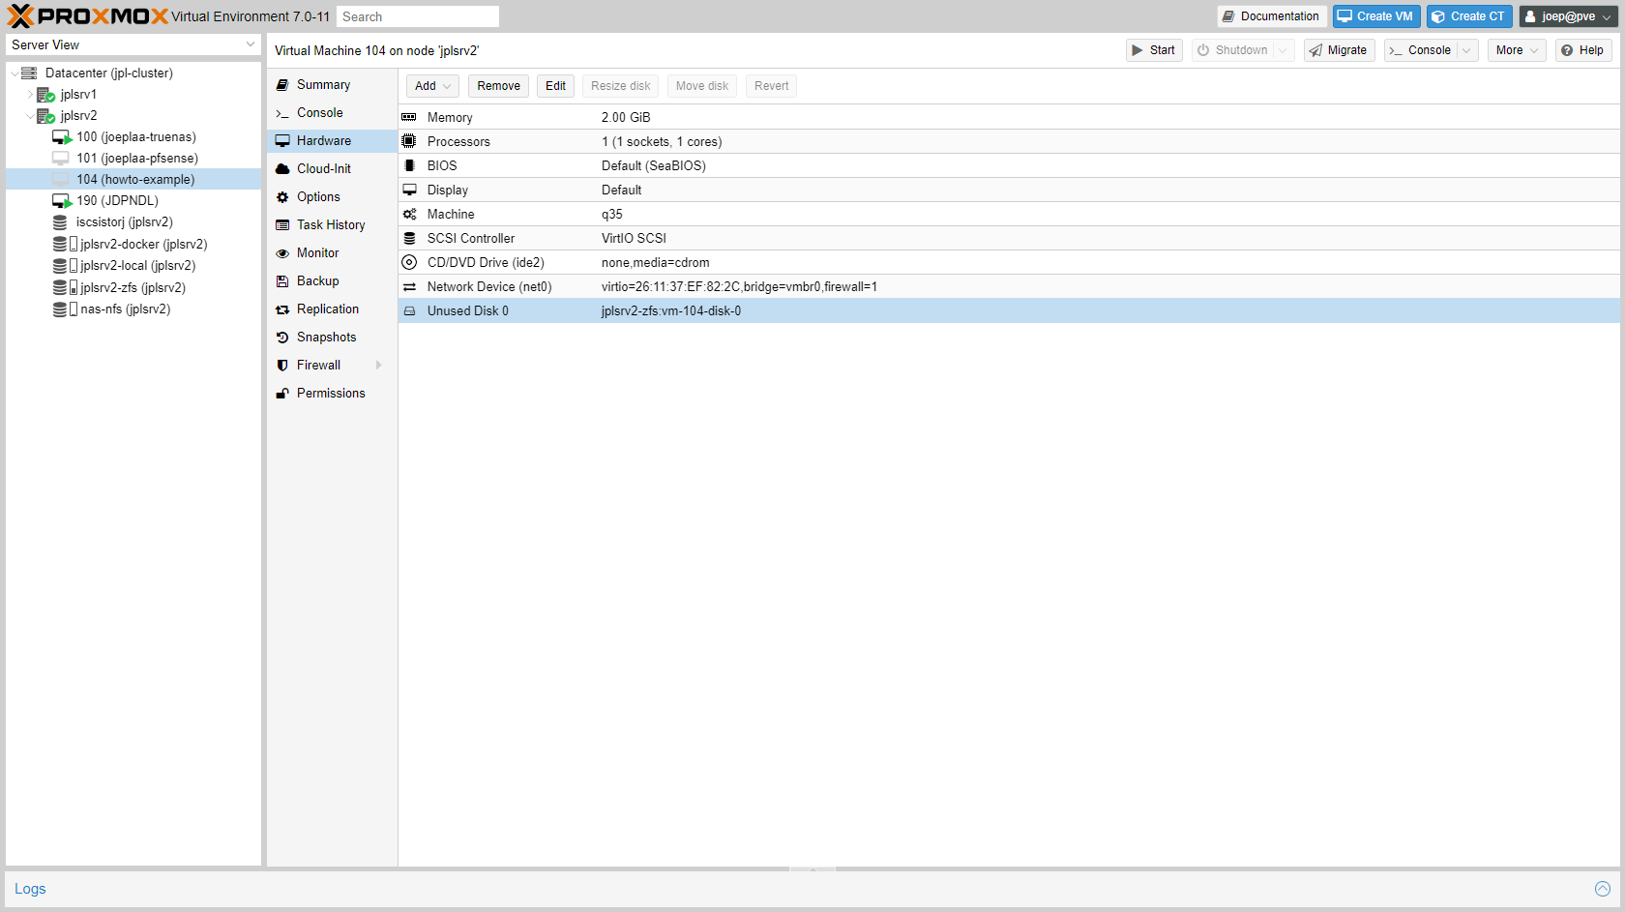Image resolution: width=1625 pixels, height=912 pixels.
Task: Click inside the Search input field
Action: [418, 16]
